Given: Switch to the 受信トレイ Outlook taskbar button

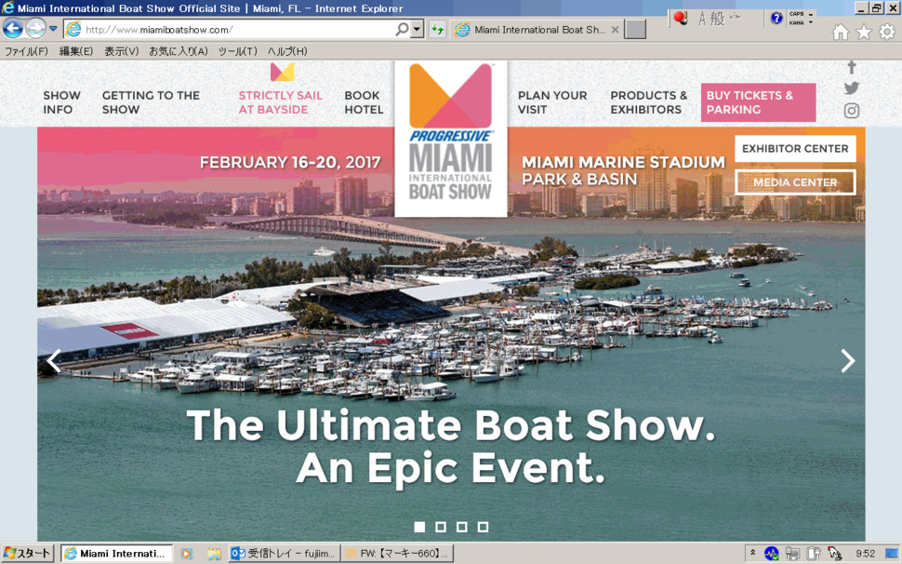Looking at the screenshot, I should 285,554.
